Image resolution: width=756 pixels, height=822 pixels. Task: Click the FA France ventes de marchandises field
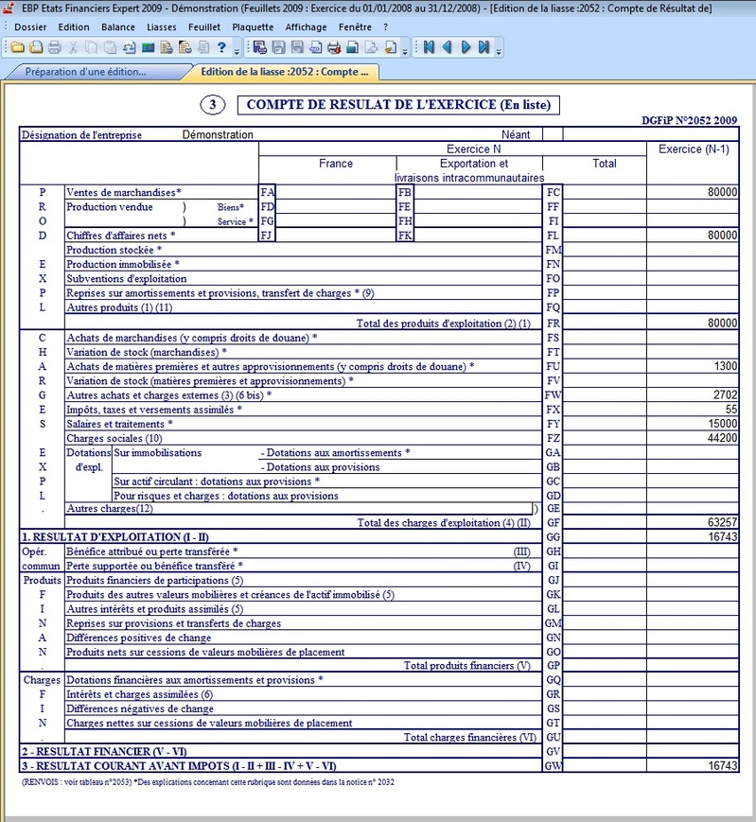(336, 192)
